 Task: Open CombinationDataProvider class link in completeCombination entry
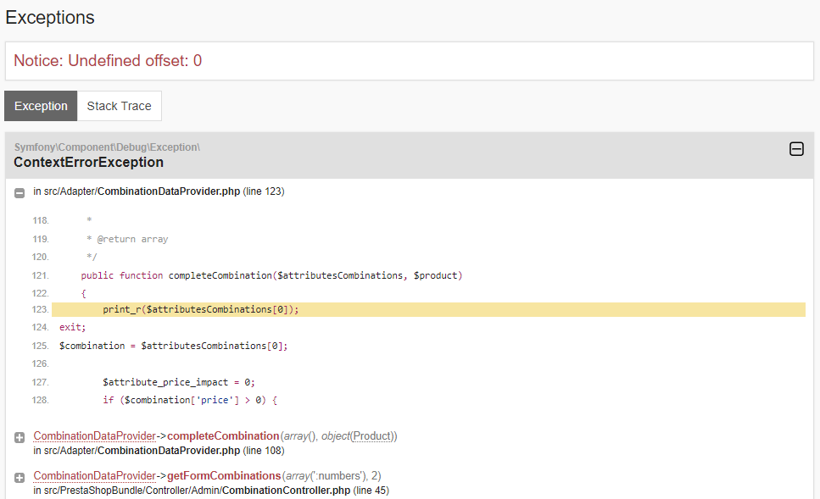coord(95,435)
